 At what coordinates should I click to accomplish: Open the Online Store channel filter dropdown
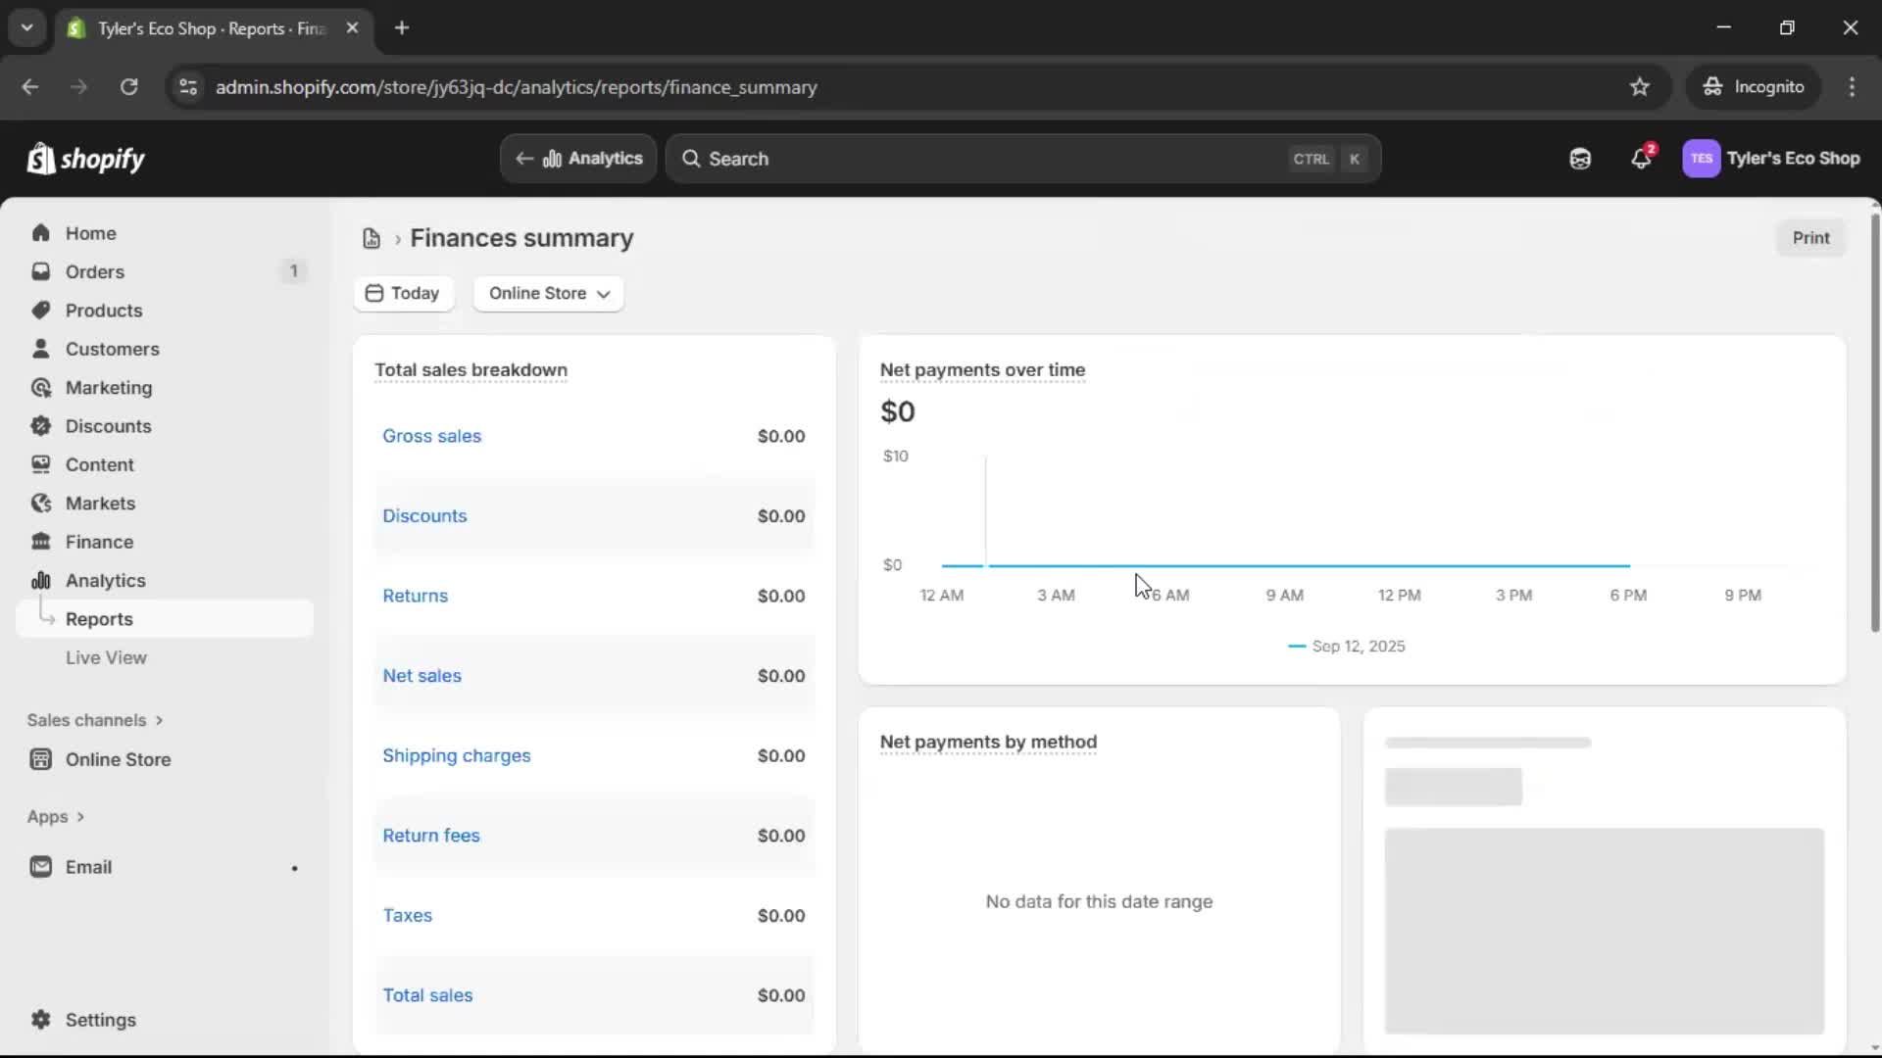(x=547, y=293)
